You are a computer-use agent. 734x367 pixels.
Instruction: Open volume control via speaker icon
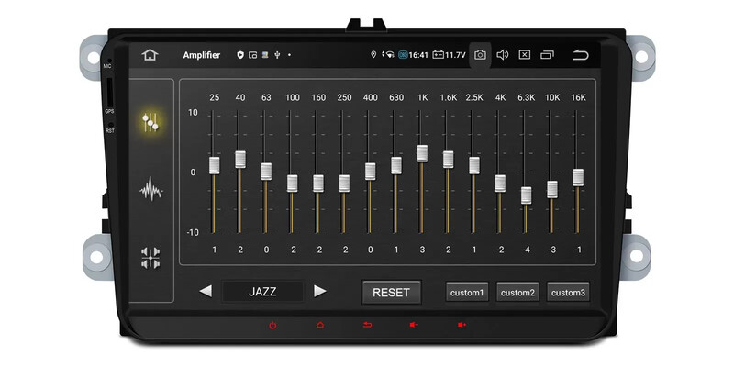502,55
